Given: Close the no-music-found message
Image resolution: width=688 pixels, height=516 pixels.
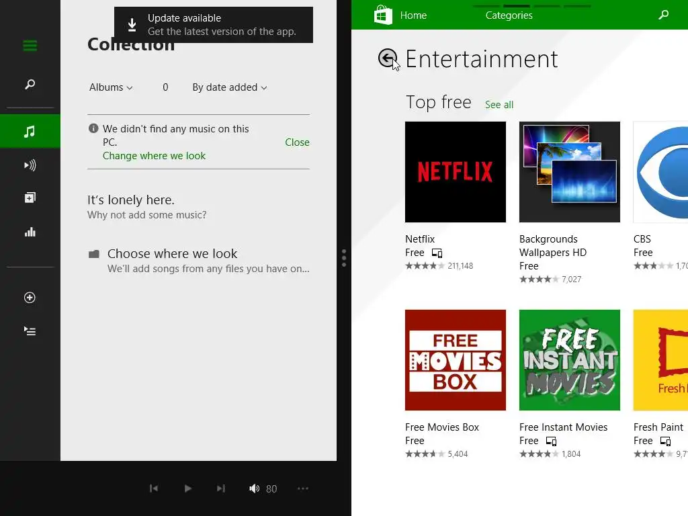Looking at the screenshot, I should click(297, 142).
